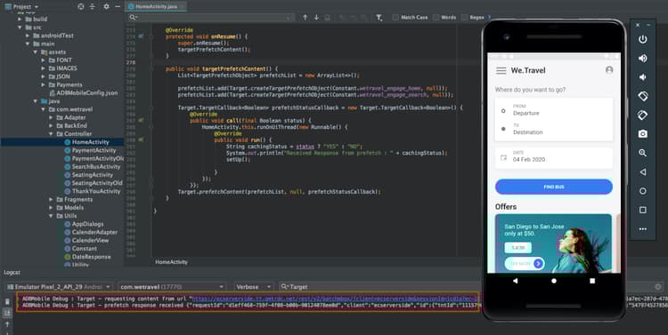The height and width of the screenshot is (335, 668).
Task: Collapse the assets folder
Action: coord(36,52)
